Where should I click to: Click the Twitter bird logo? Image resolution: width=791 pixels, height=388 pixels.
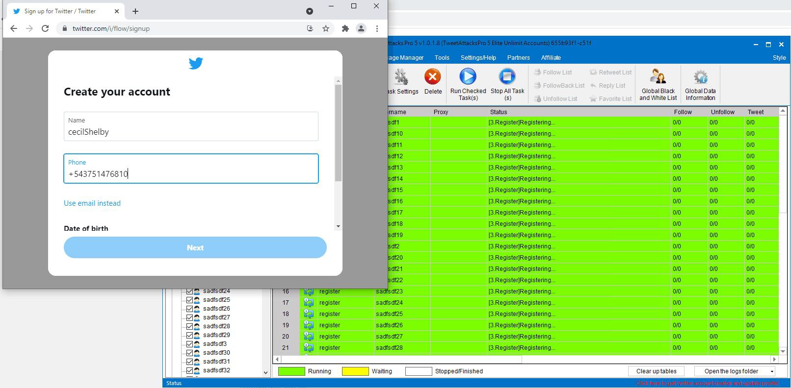coord(196,63)
